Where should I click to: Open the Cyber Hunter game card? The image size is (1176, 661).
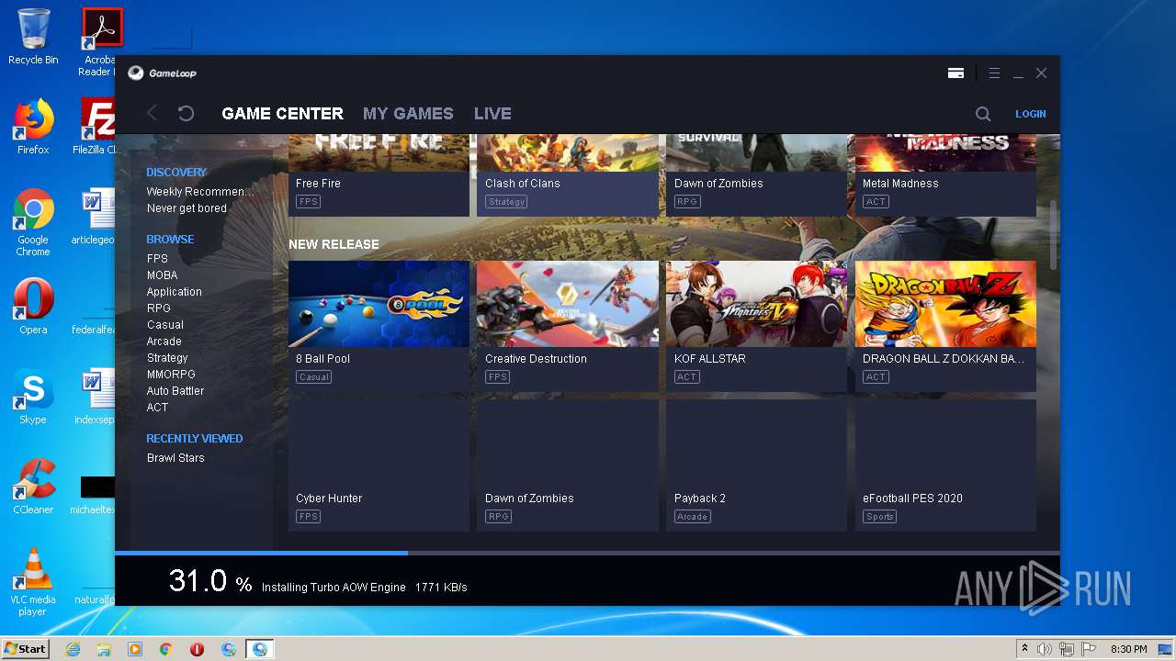pyautogui.click(x=379, y=465)
